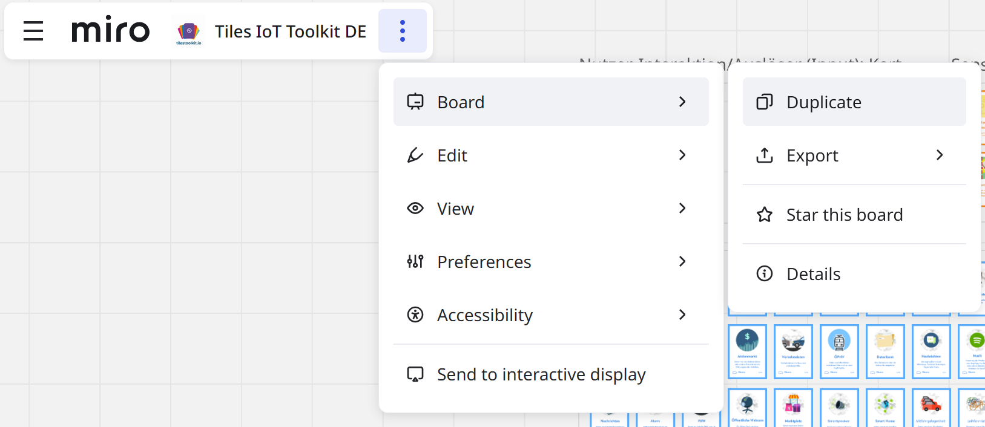Viewport: 985px width, 427px height.
Task: Click the Tiles IoT Toolkit DE board title
Action: tap(290, 31)
